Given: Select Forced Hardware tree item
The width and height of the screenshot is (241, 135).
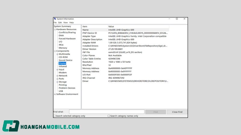Looking at the screenshot, I should pos(67,39).
